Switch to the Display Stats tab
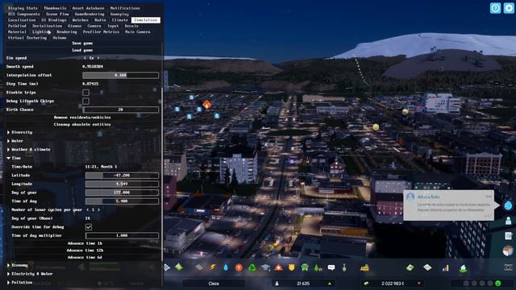 tap(23, 8)
